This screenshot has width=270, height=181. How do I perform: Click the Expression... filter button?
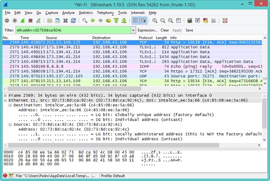(x=147, y=30)
